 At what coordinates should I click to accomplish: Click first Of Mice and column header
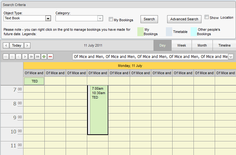click(34, 73)
